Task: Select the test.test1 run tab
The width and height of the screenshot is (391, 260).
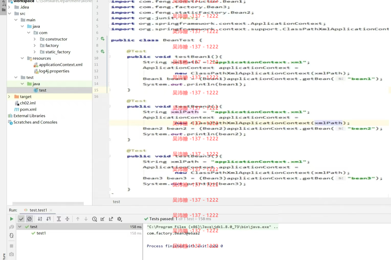Action: [x=38, y=210]
